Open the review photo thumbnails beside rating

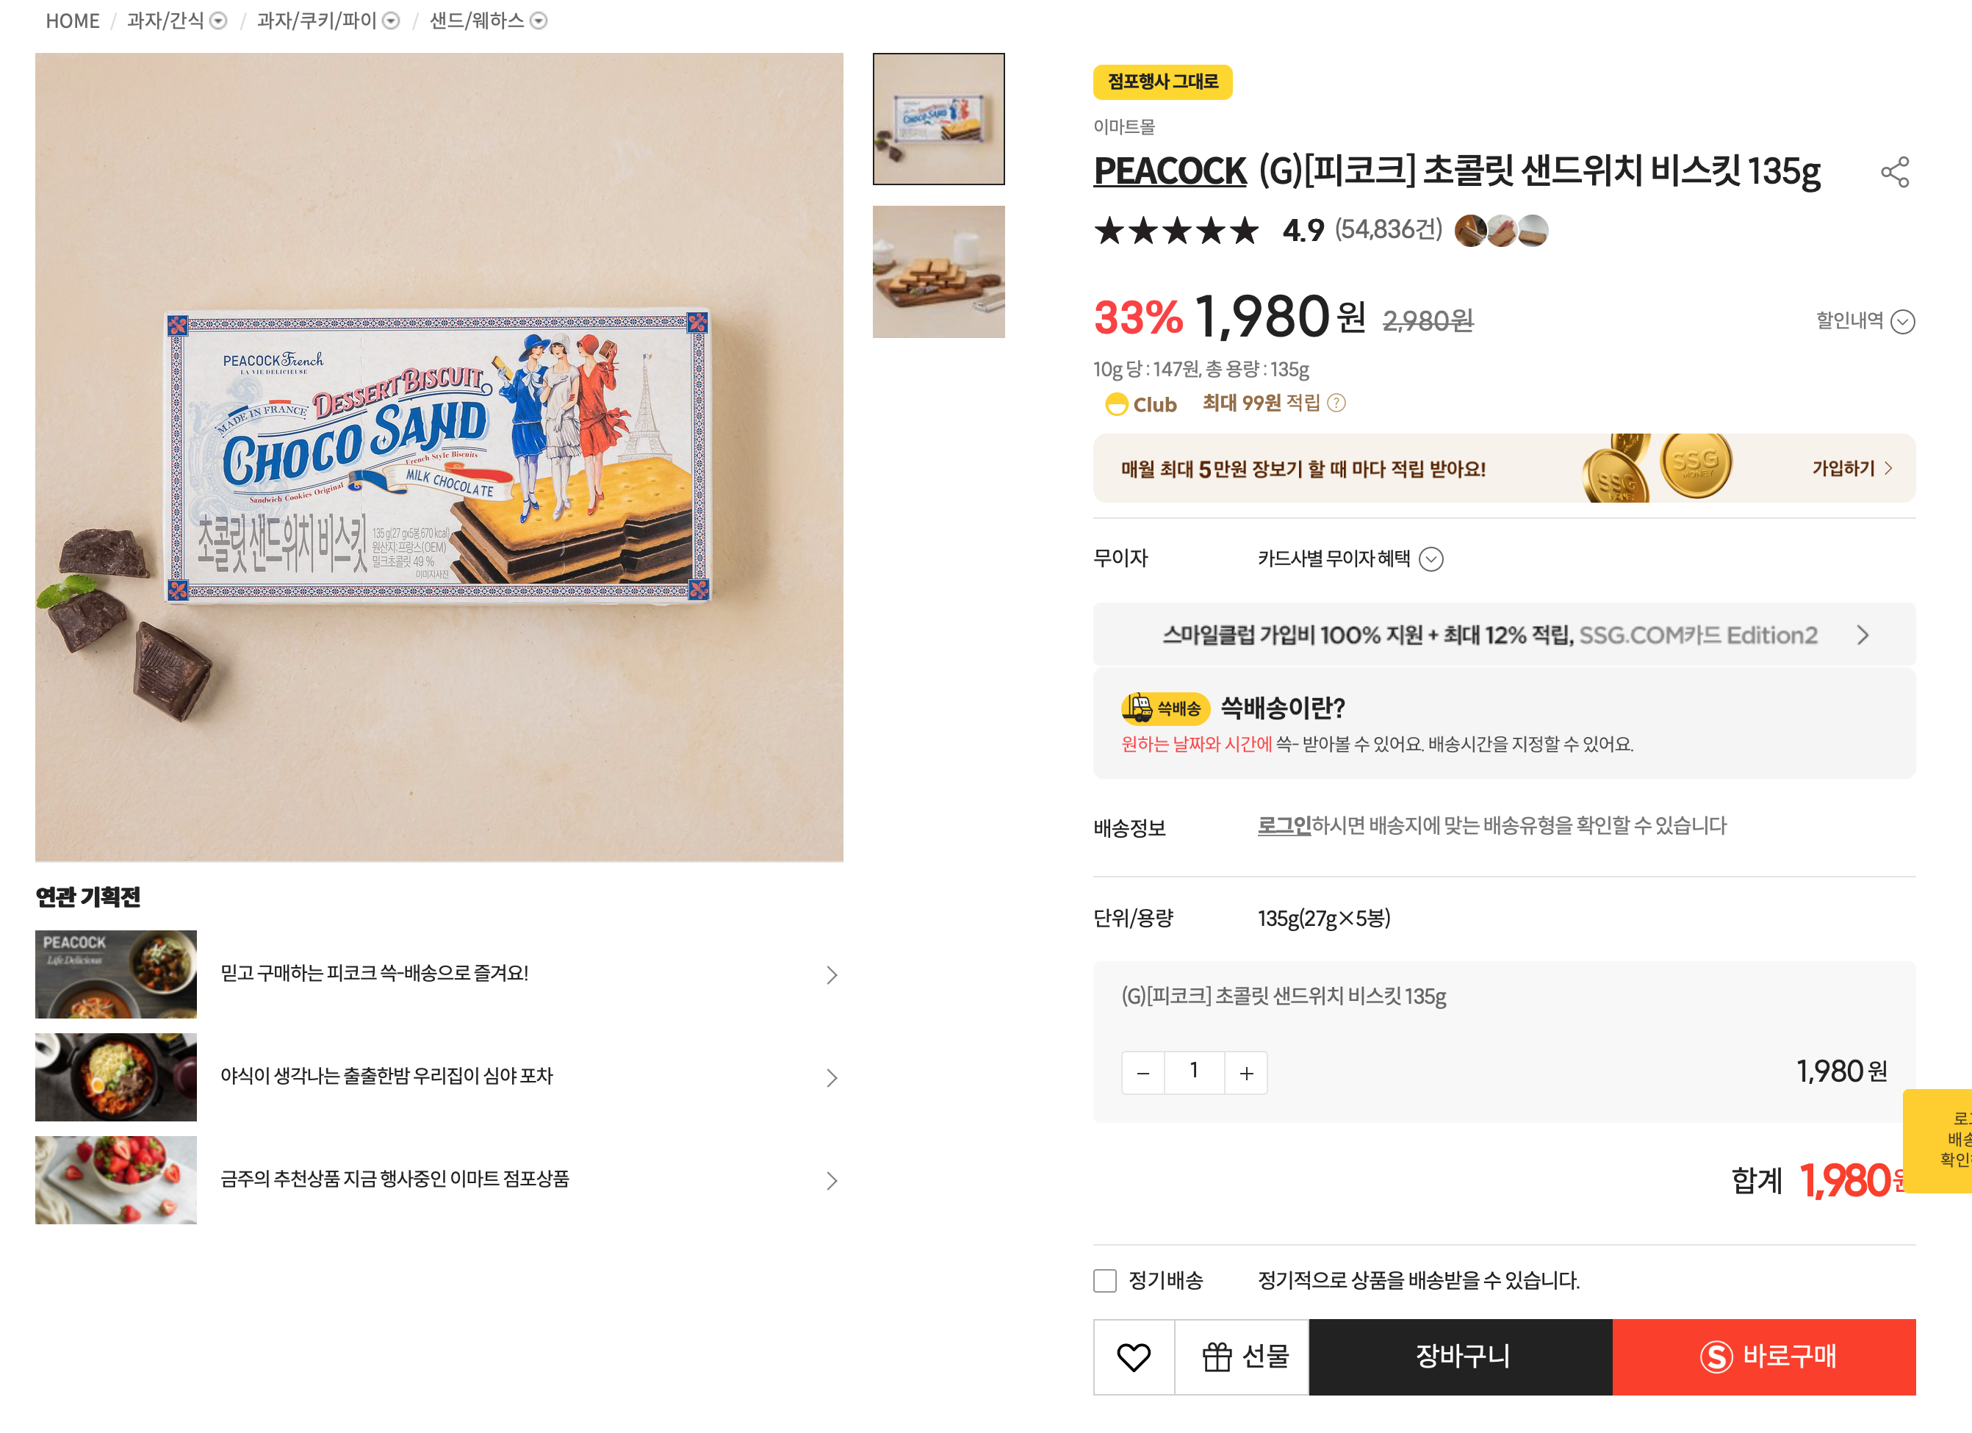(x=1501, y=231)
